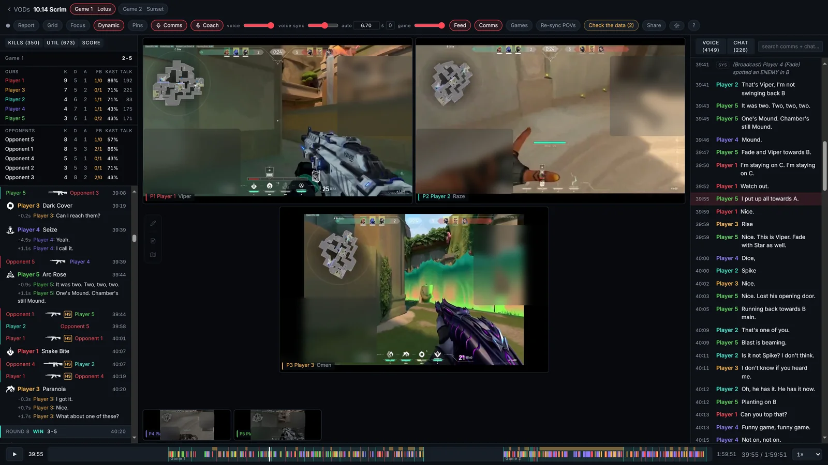This screenshot has width=828, height=465.
Task: Open the Report button
Action: click(x=26, y=25)
